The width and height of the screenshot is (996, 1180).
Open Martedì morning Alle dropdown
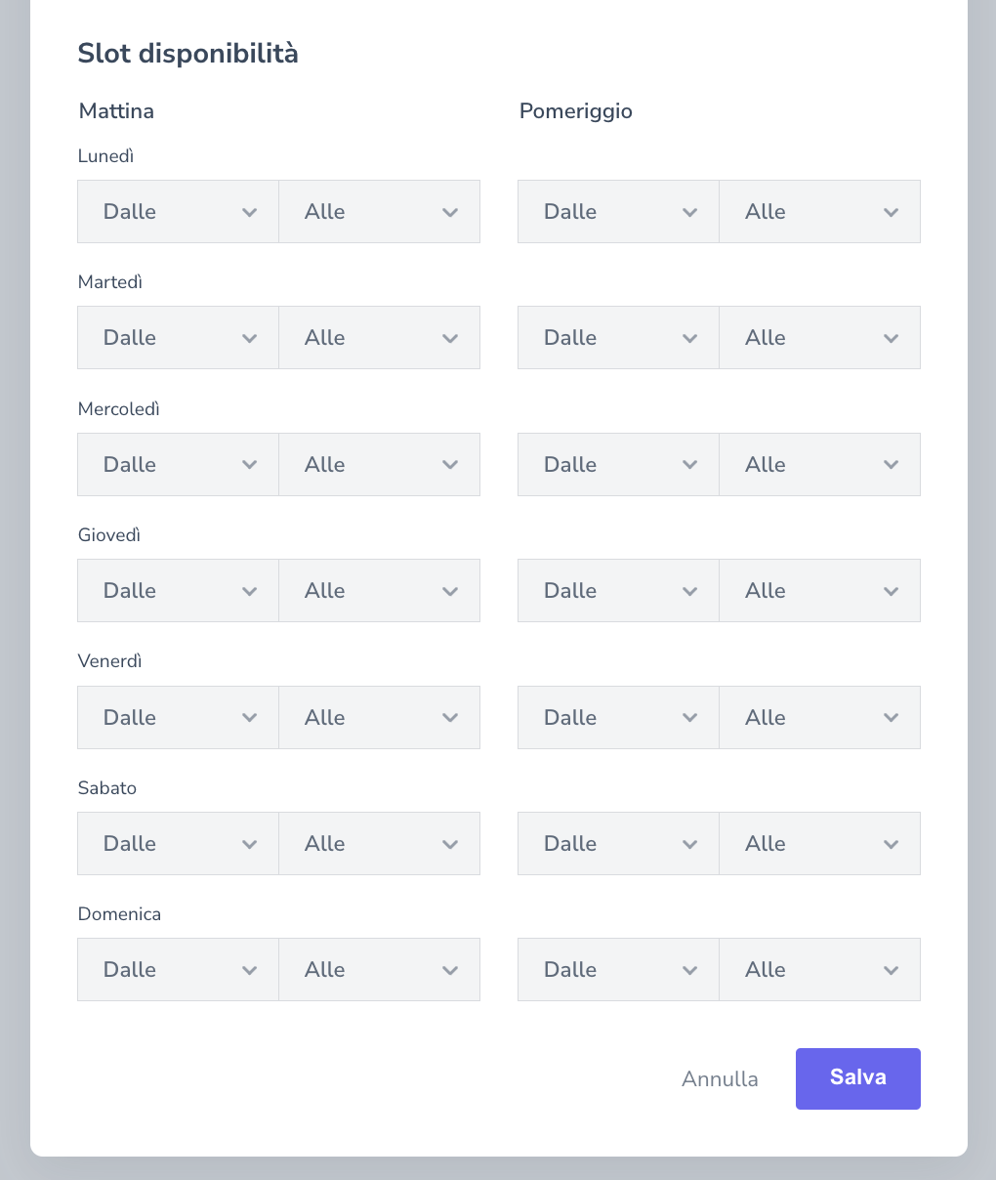point(379,338)
